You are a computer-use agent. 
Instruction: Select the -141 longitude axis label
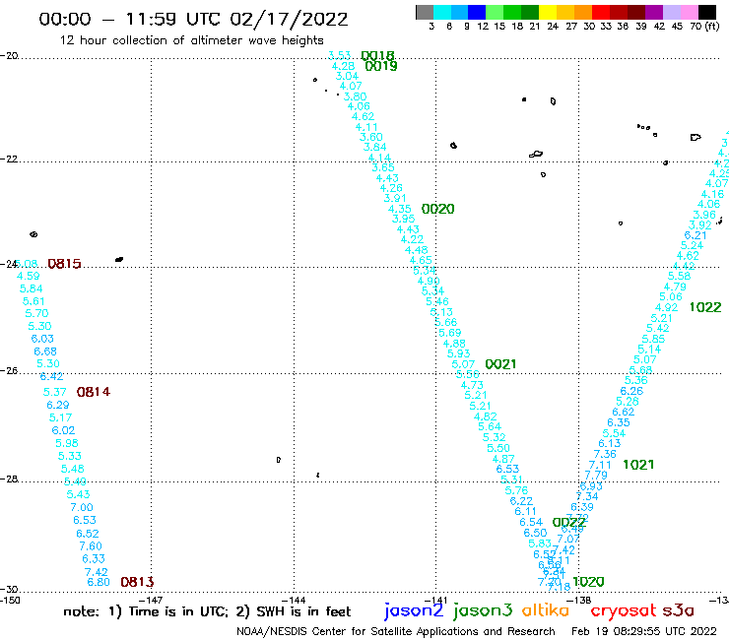pyautogui.click(x=436, y=600)
